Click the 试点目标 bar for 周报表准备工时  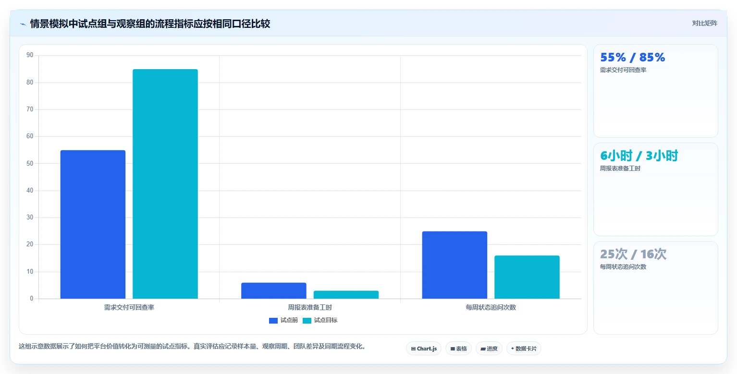[346, 295]
